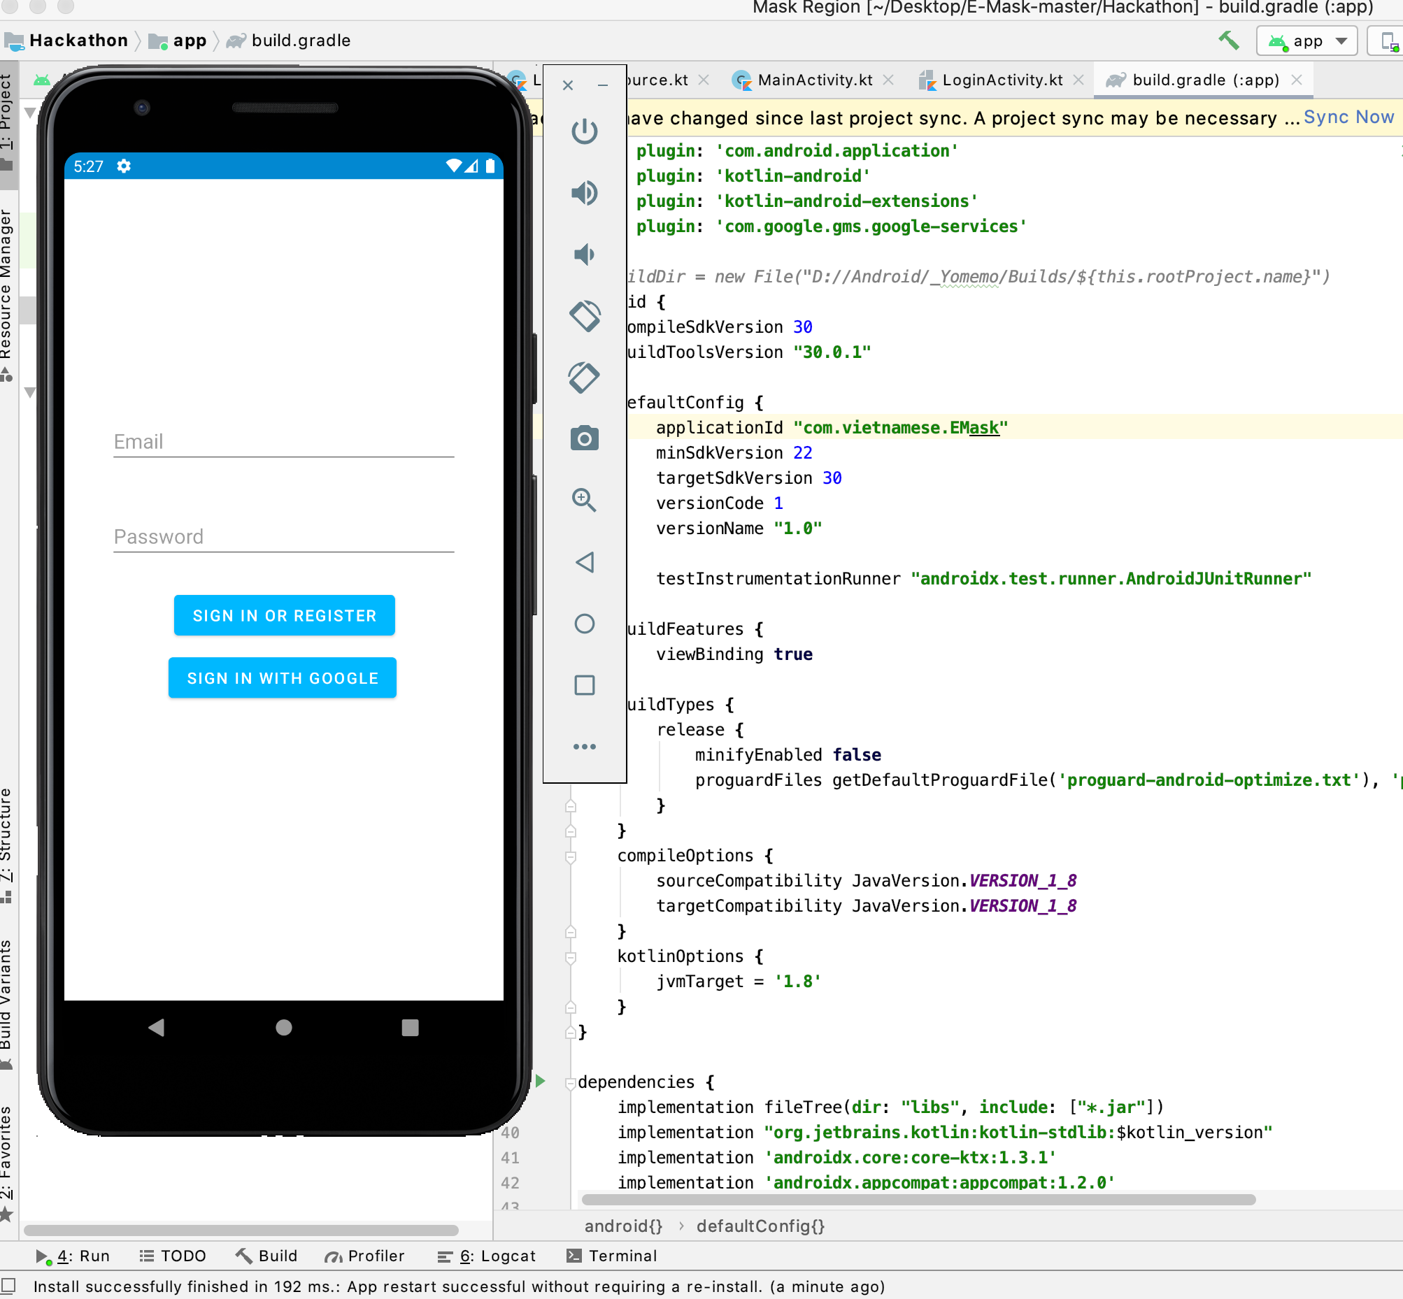This screenshot has height=1299, width=1403.
Task: Activate the emulator zoom magnifier tool
Action: tap(584, 500)
